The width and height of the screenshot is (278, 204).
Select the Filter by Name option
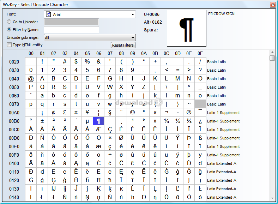9,30
